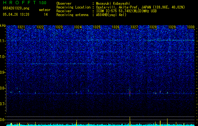This screenshot has height=126, width=198.
Task: Click the 1.1 frequency axis label
Action: [x=3, y=41]
